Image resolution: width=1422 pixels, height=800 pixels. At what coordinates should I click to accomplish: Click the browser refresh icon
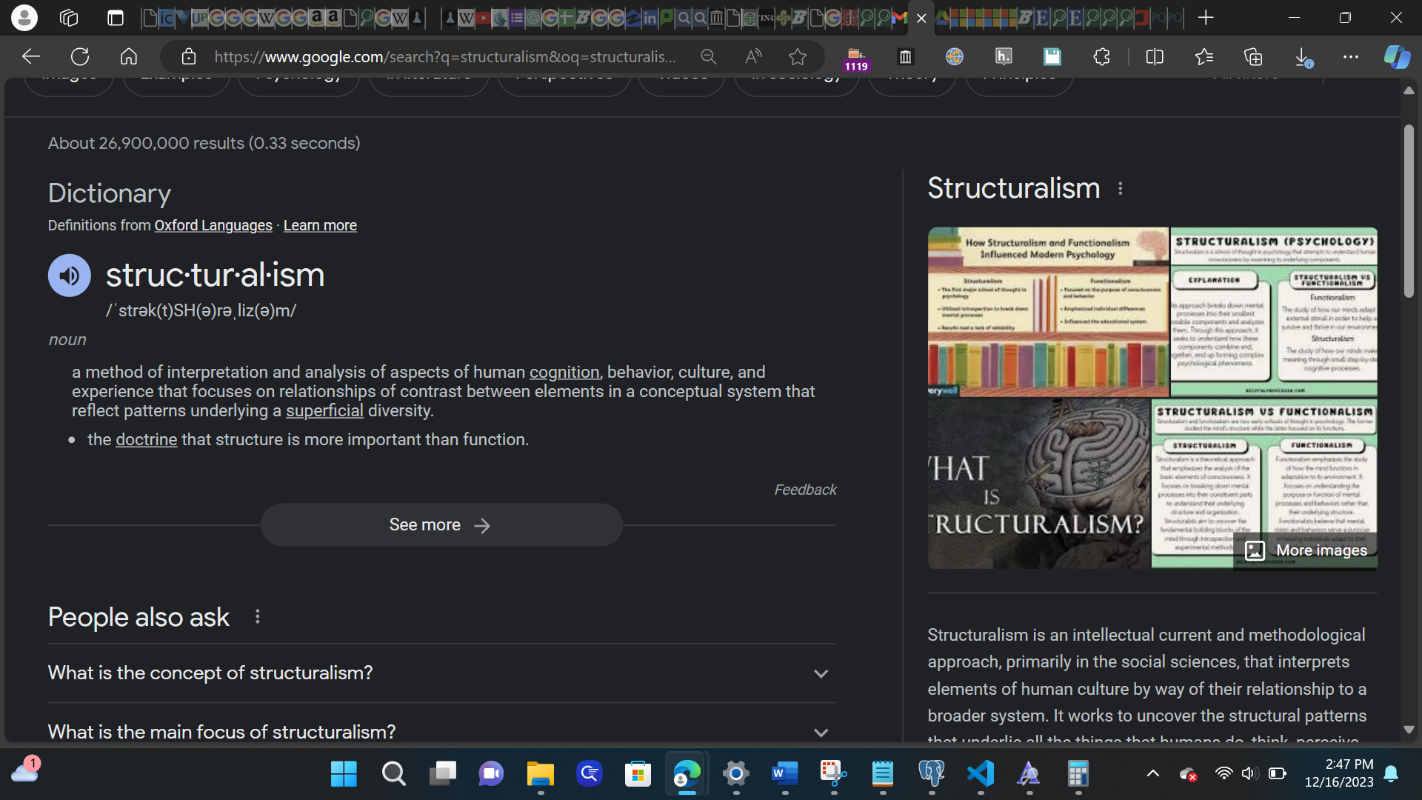tap(80, 56)
